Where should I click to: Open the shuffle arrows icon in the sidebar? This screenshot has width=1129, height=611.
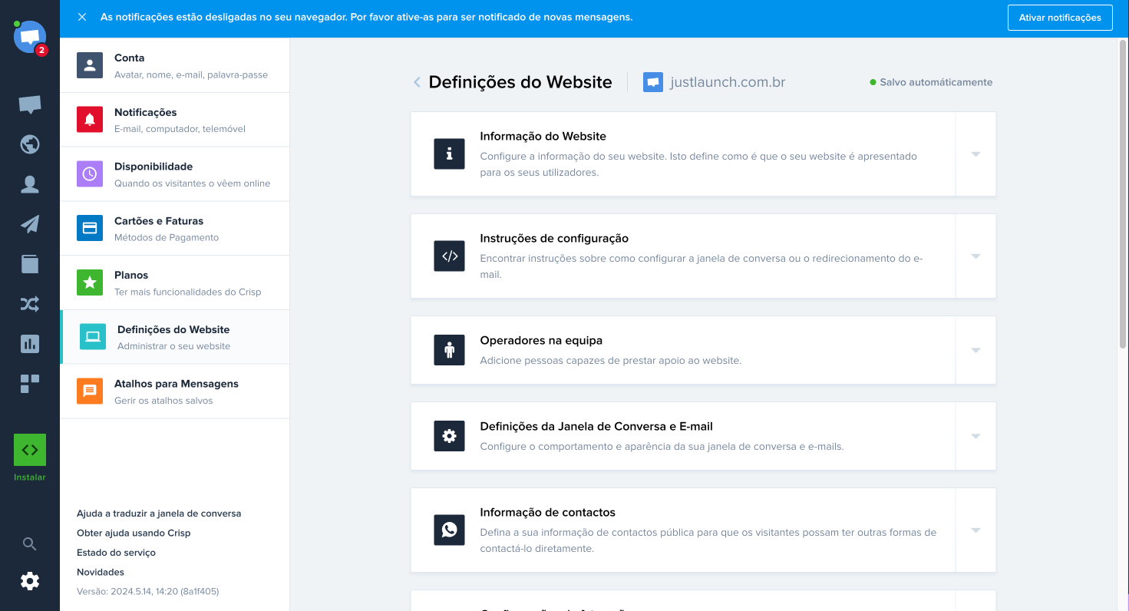tap(30, 304)
